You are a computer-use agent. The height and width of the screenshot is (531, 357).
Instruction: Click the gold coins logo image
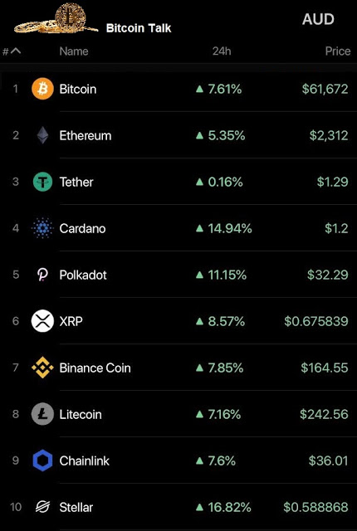[x=56, y=18]
